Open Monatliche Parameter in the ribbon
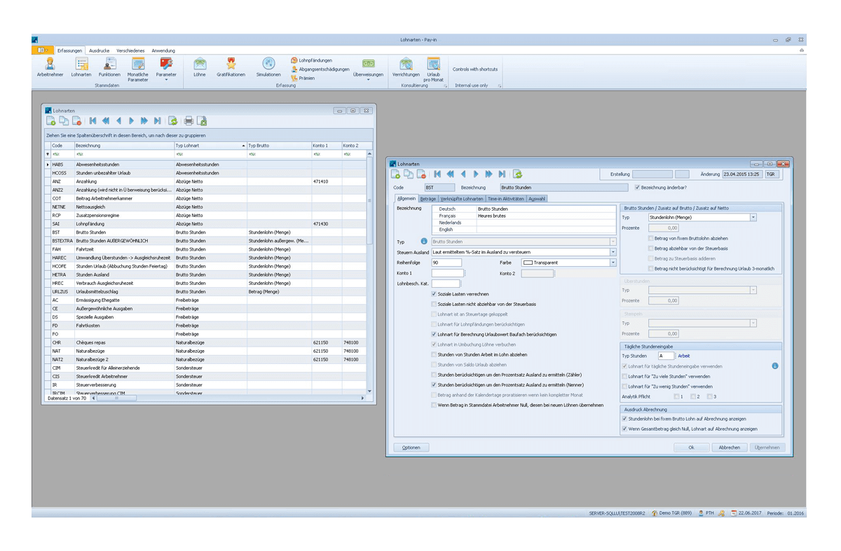The width and height of the screenshot is (841, 551). point(138,69)
